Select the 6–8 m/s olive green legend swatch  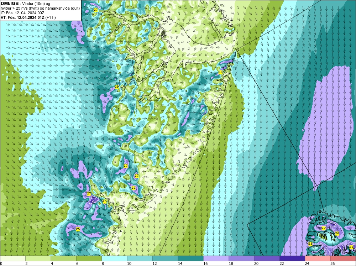coord(89,259)
